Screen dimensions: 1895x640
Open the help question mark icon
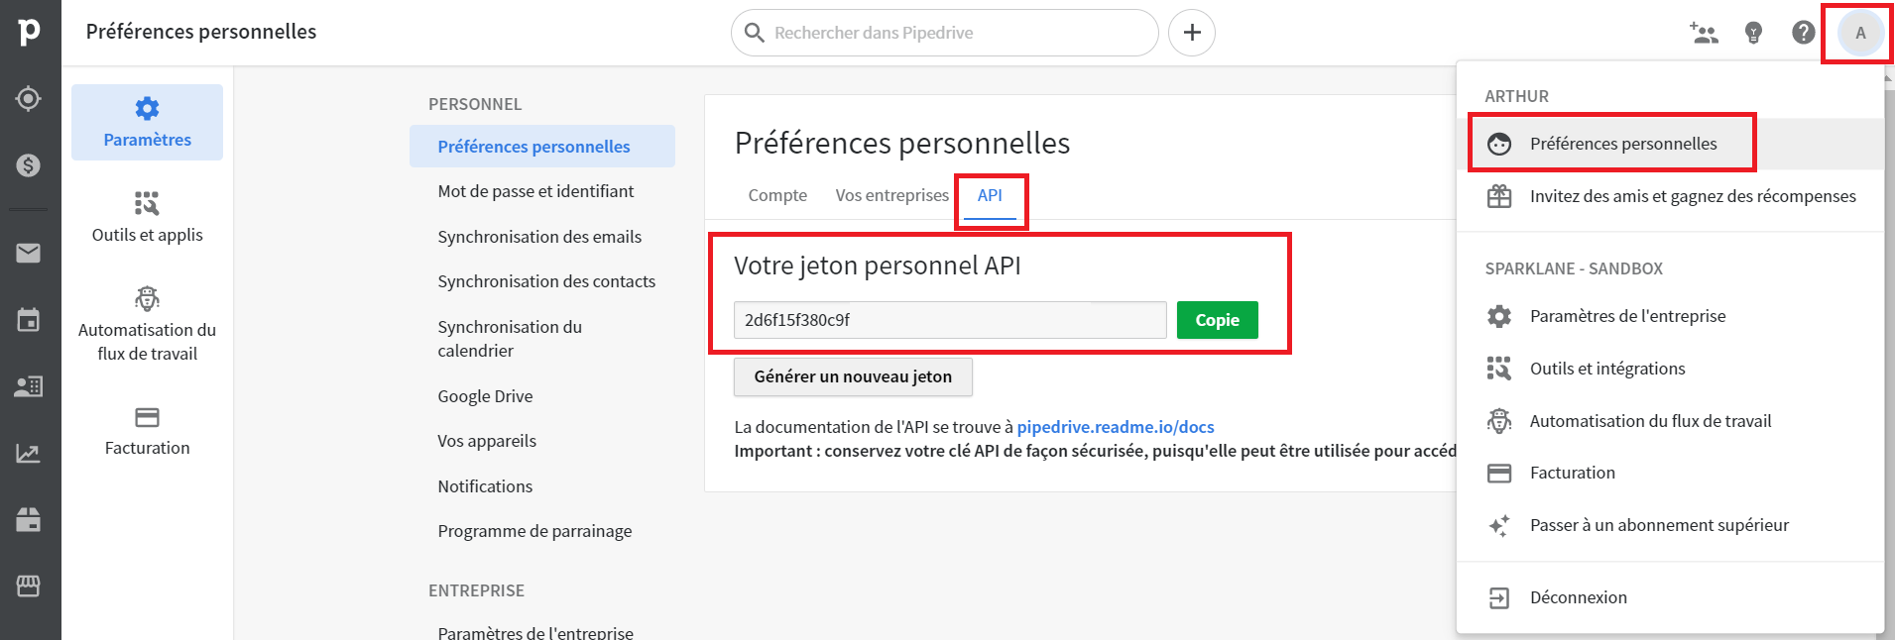(1804, 33)
